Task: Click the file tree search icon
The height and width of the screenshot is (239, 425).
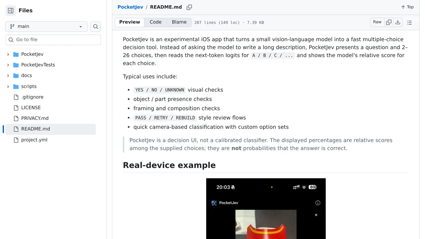Action: [96, 27]
